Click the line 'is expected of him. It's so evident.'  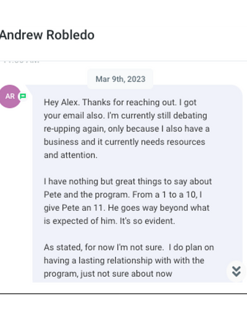tap(109, 221)
